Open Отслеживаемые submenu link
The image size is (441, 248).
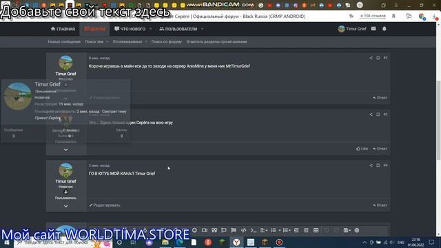(127, 41)
